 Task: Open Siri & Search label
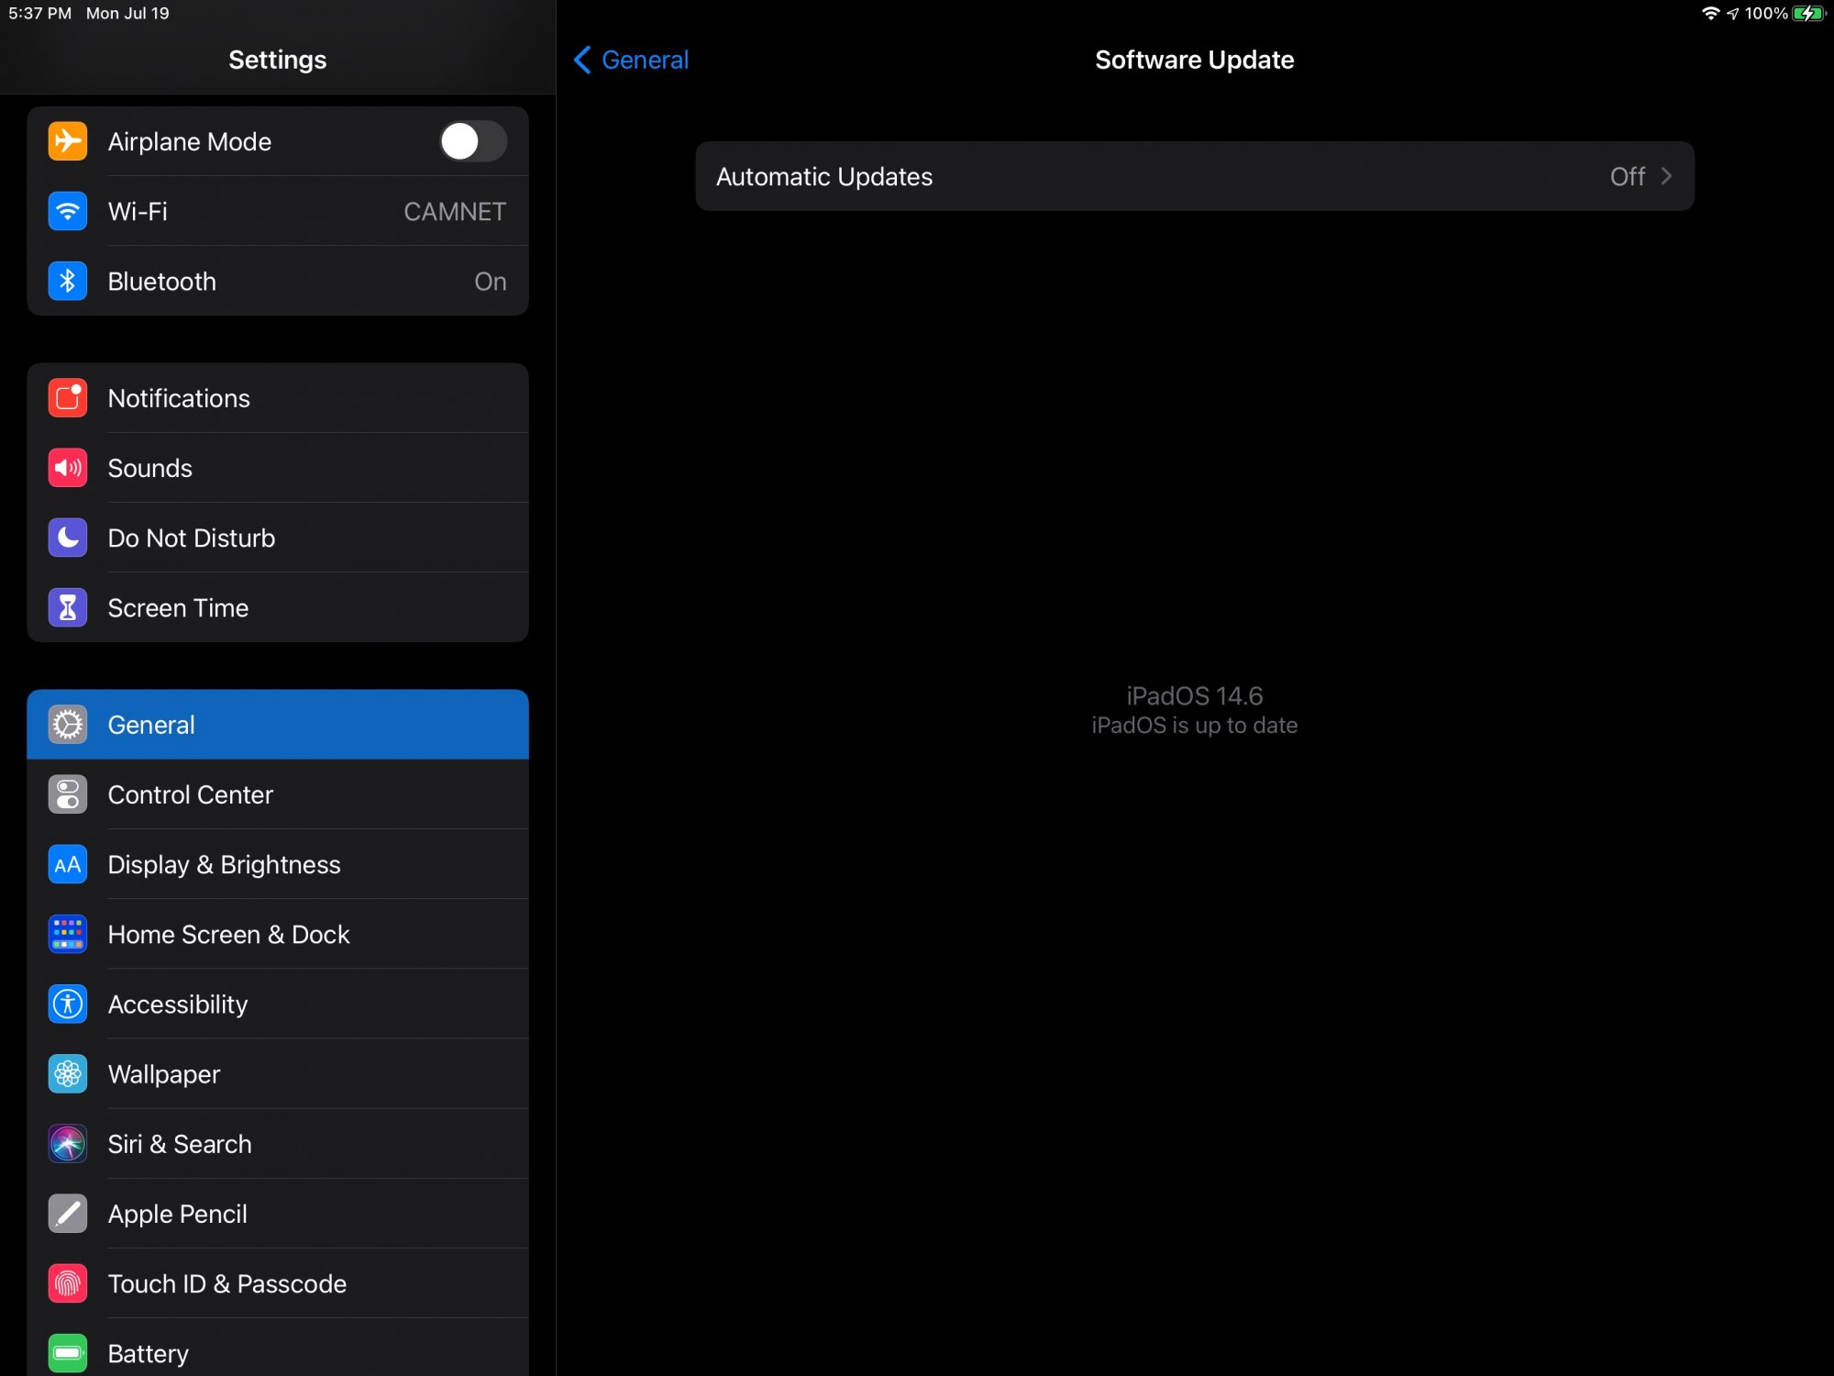[x=180, y=1144]
